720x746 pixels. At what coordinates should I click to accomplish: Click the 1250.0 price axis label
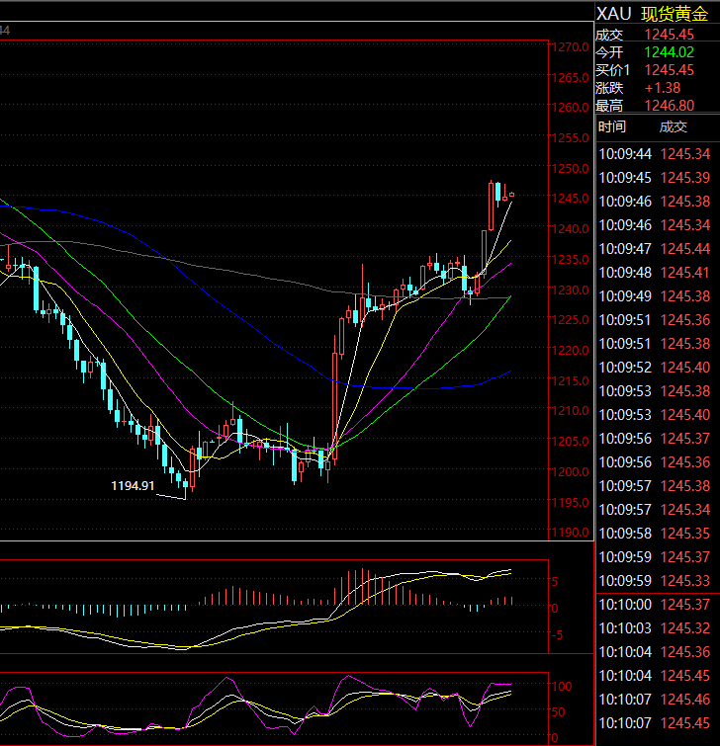(571, 168)
